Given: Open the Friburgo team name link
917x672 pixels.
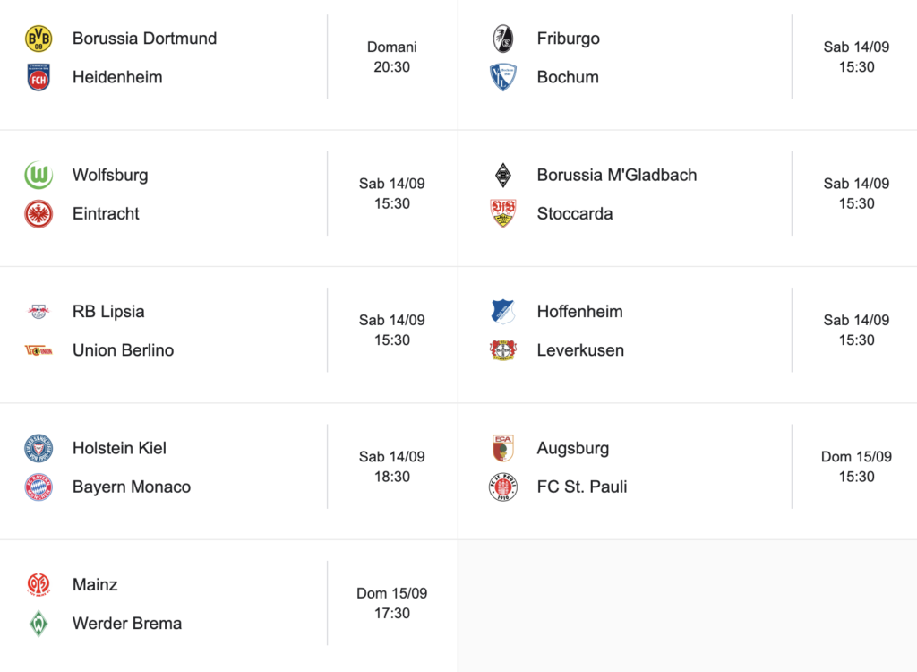Looking at the screenshot, I should point(568,39).
